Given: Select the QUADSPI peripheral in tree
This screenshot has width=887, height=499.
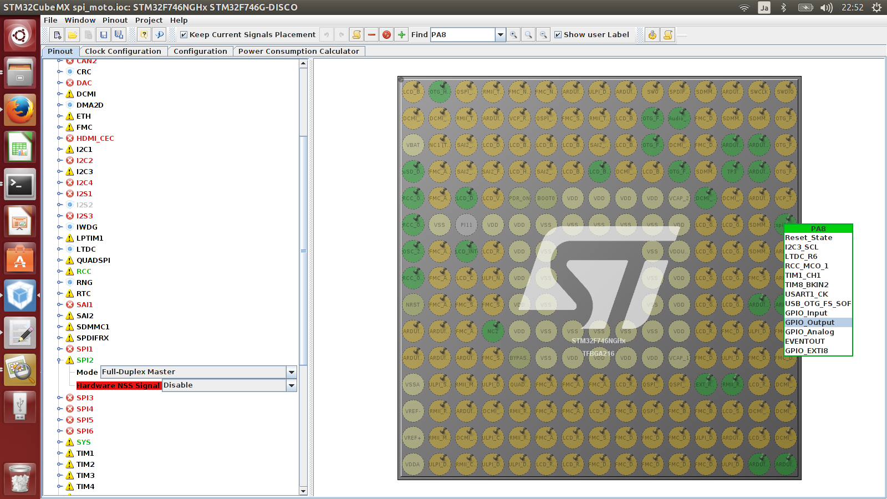Looking at the screenshot, I should pyautogui.click(x=93, y=260).
